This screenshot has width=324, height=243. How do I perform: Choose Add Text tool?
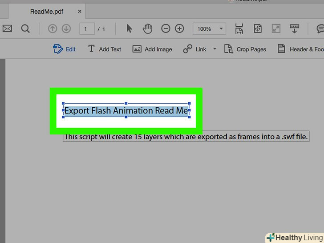105,49
